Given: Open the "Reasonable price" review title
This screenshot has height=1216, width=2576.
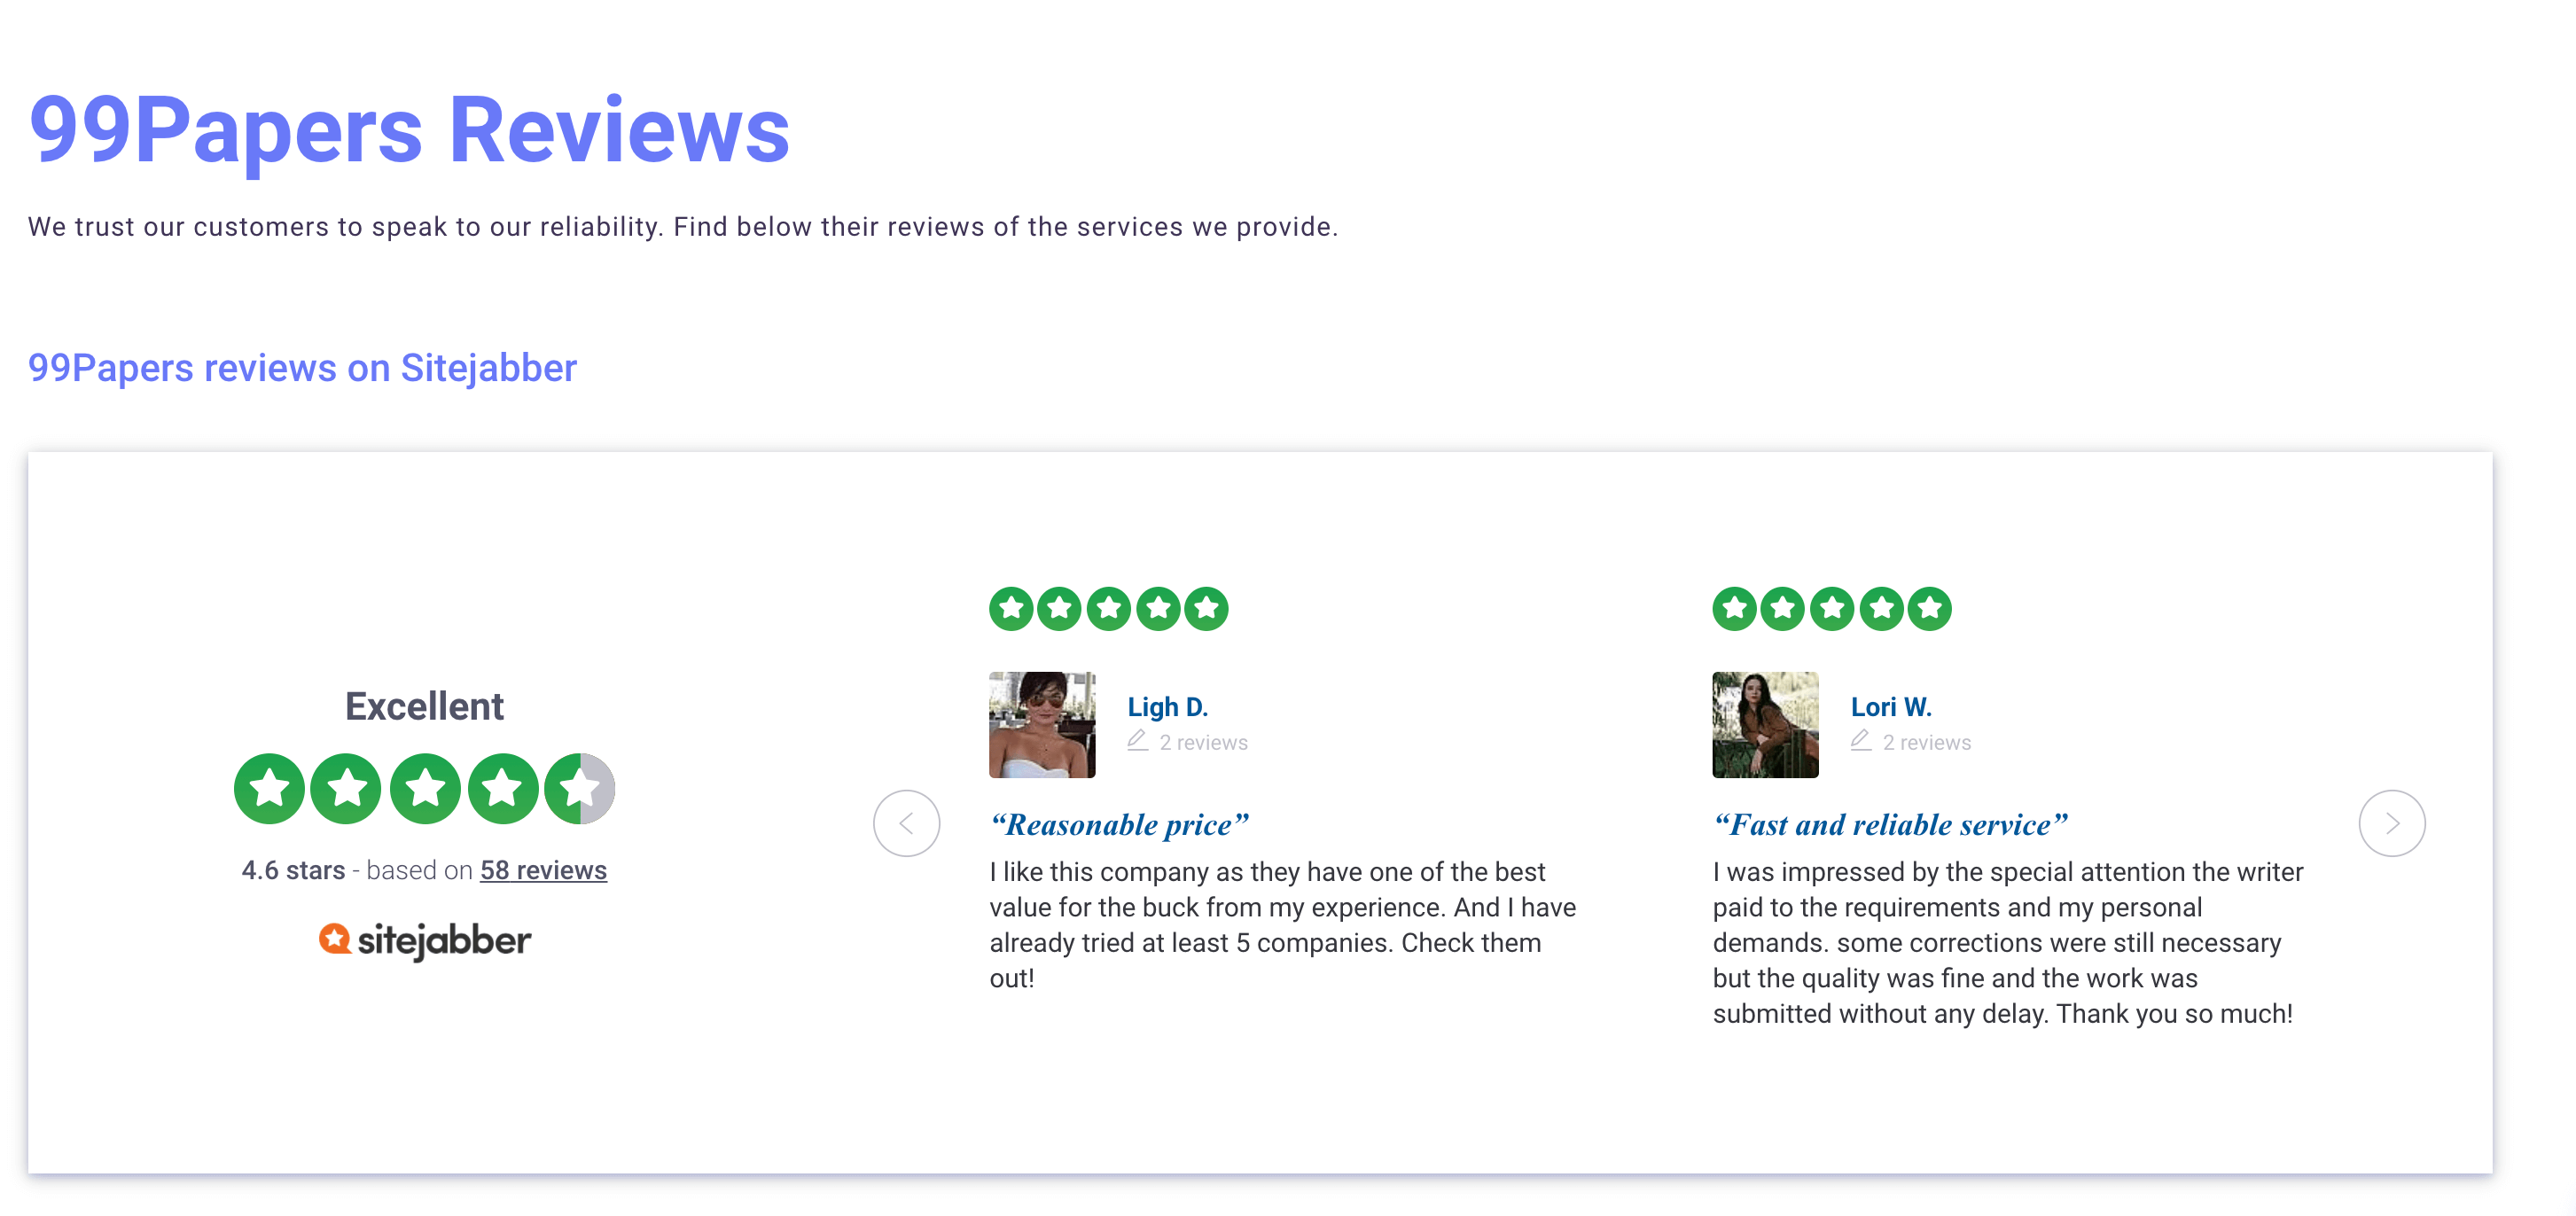Looking at the screenshot, I should pyautogui.click(x=1119, y=824).
